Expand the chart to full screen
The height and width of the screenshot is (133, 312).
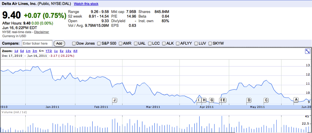pyautogui.click(x=307, y=51)
